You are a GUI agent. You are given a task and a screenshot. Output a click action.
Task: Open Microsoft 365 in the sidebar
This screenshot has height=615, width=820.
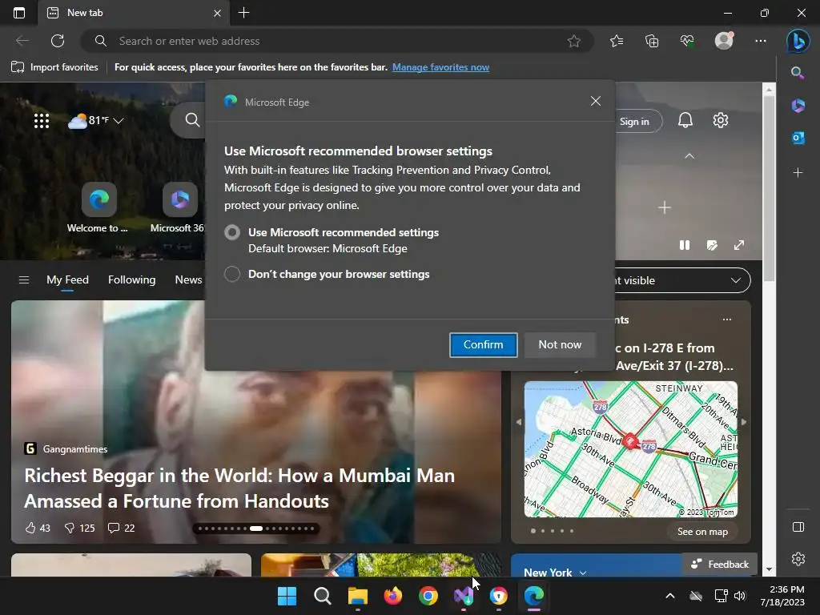798,105
